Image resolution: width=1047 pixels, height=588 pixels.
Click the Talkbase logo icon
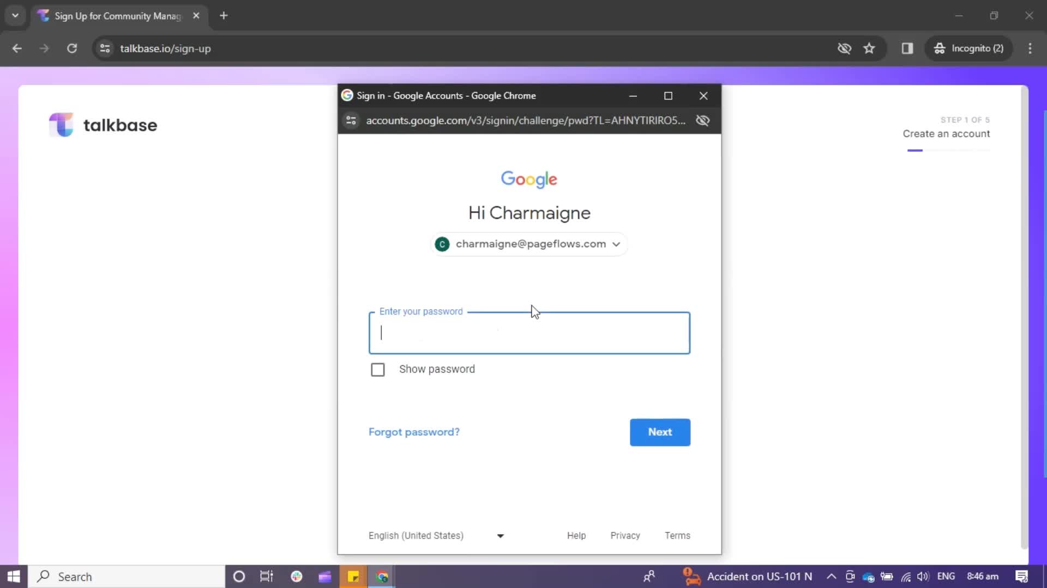(61, 125)
